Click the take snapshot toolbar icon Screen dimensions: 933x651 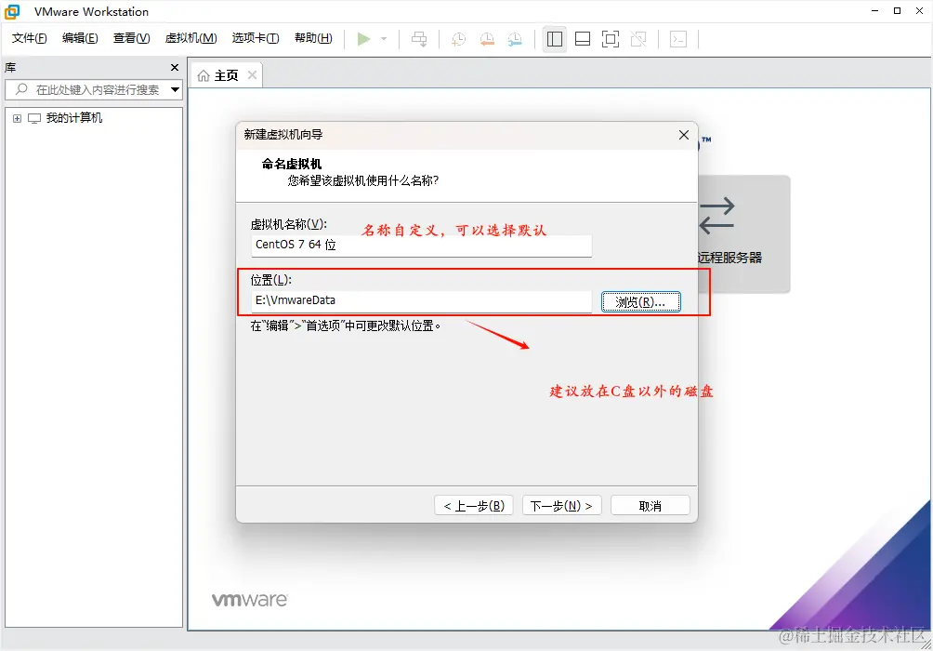[459, 39]
